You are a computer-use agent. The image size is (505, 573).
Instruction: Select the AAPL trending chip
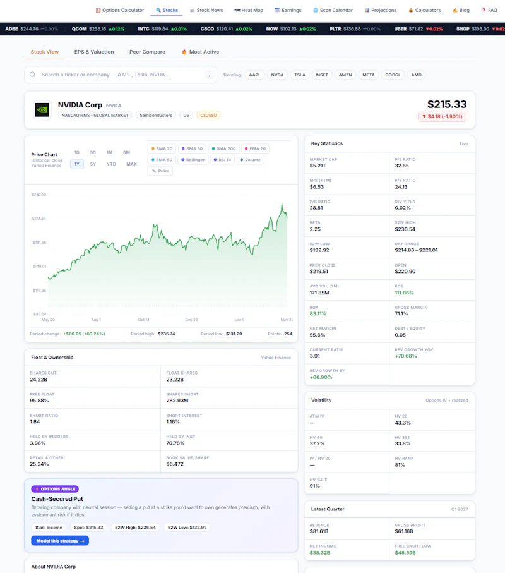click(x=255, y=75)
